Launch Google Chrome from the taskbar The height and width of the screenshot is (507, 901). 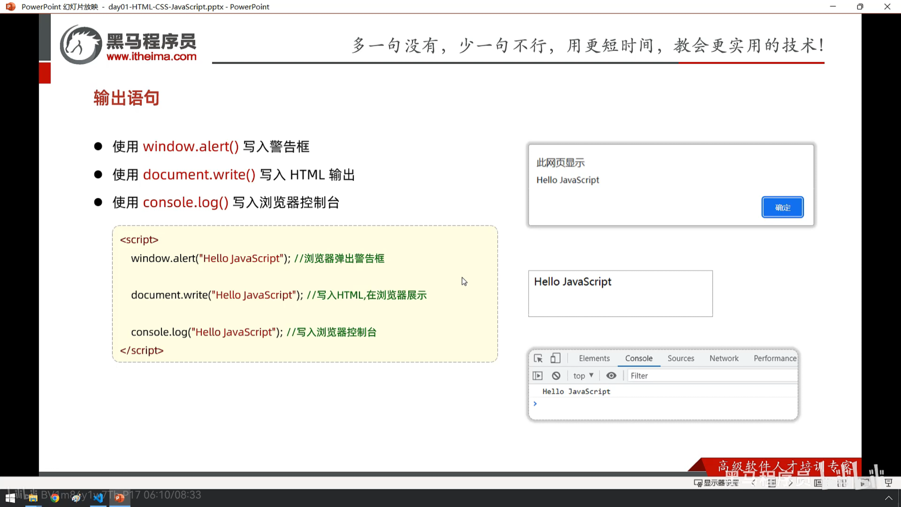(x=55, y=498)
